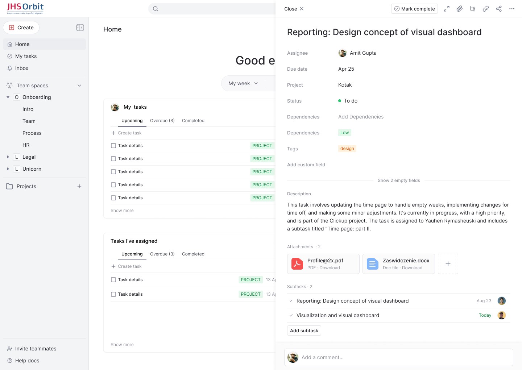Click the subtask hierarchy icon in the task toolbar

473,9
